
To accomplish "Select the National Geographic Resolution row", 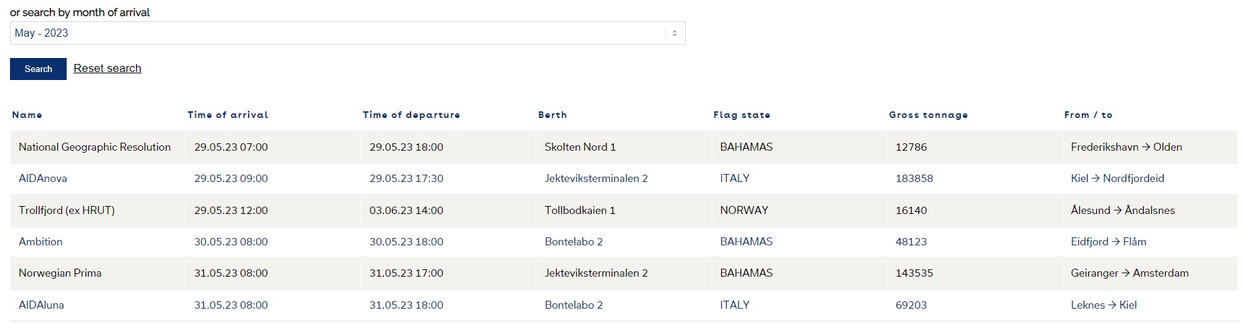I will click(624, 147).
